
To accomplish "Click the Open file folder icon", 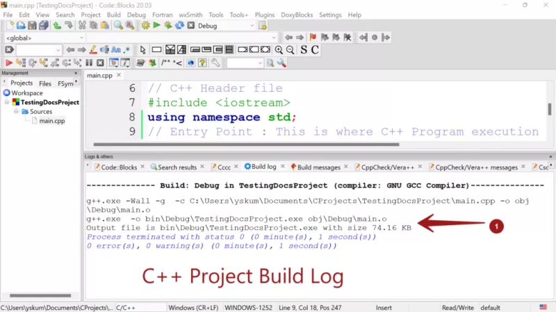I will point(21,26).
